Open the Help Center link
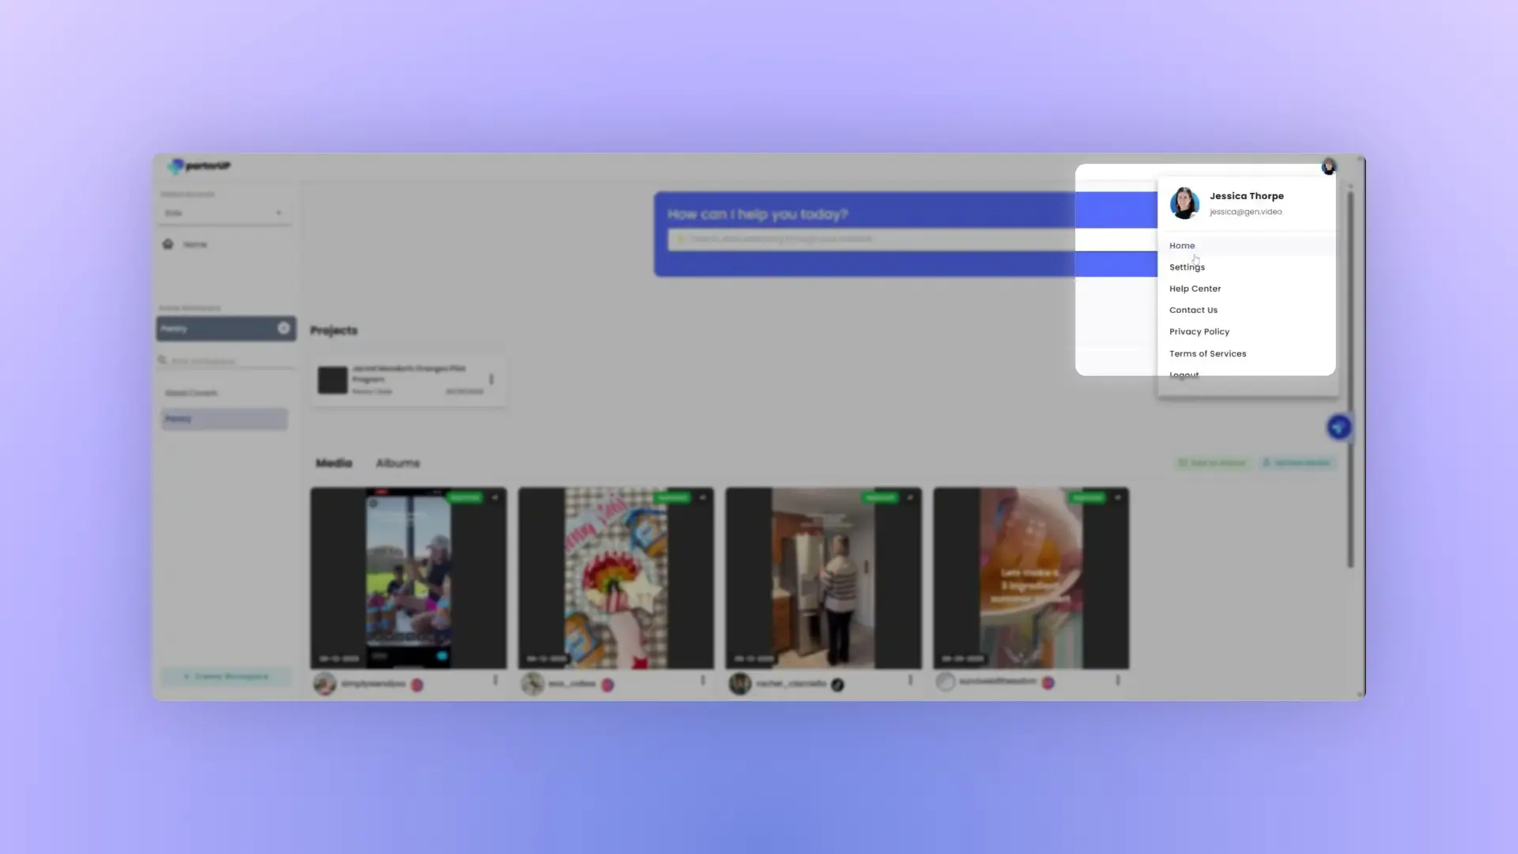1518x854 pixels. click(1195, 288)
